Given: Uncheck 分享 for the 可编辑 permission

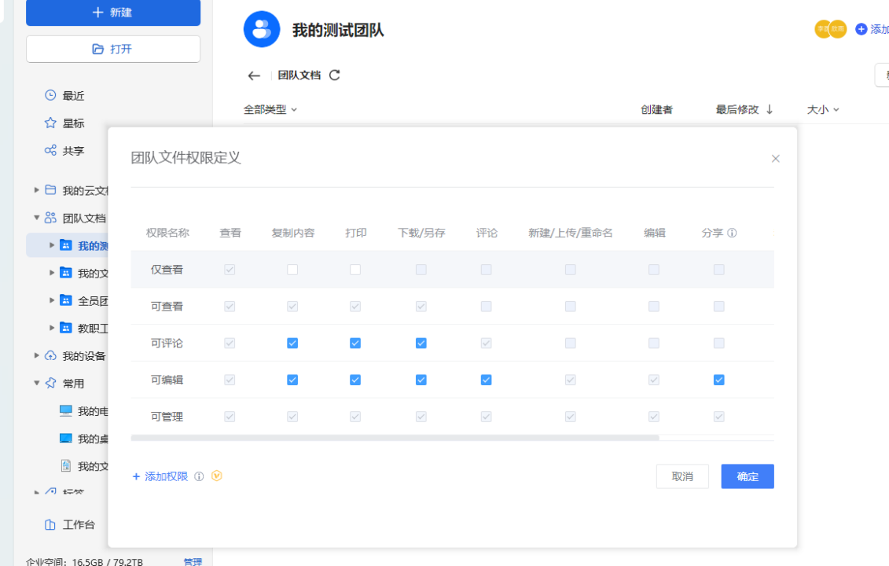Looking at the screenshot, I should [718, 380].
